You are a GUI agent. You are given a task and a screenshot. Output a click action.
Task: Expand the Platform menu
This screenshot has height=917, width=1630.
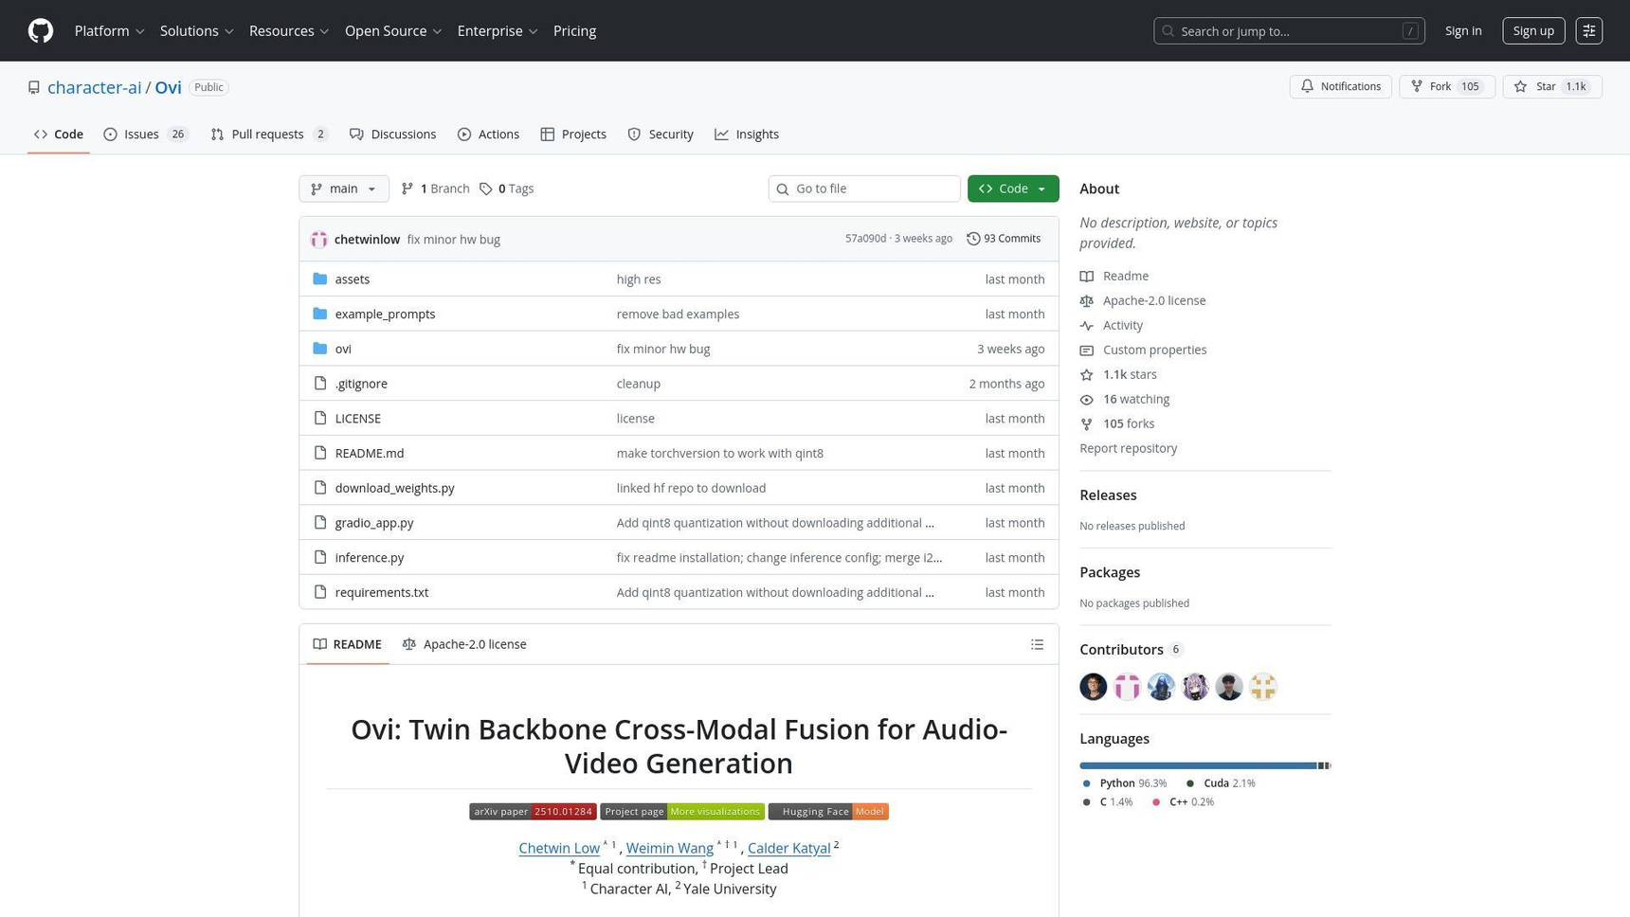pyautogui.click(x=109, y=31)
